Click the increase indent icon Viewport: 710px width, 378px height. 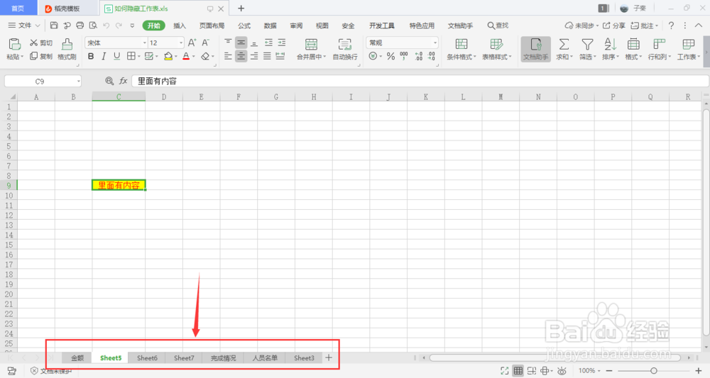(x=282, y=43)
